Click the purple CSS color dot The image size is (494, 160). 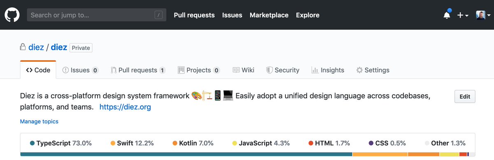click(371, 144)
